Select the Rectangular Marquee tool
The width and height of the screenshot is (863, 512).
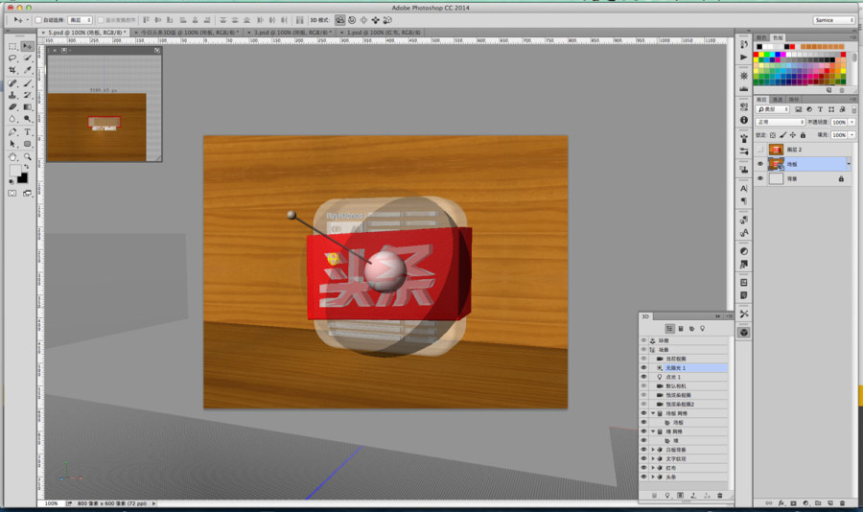tap(12, 46)
